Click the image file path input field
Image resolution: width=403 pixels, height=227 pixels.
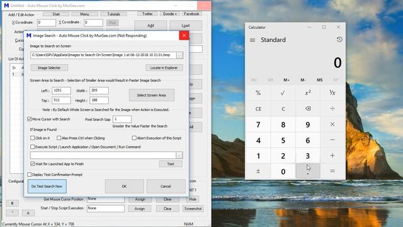103,55
